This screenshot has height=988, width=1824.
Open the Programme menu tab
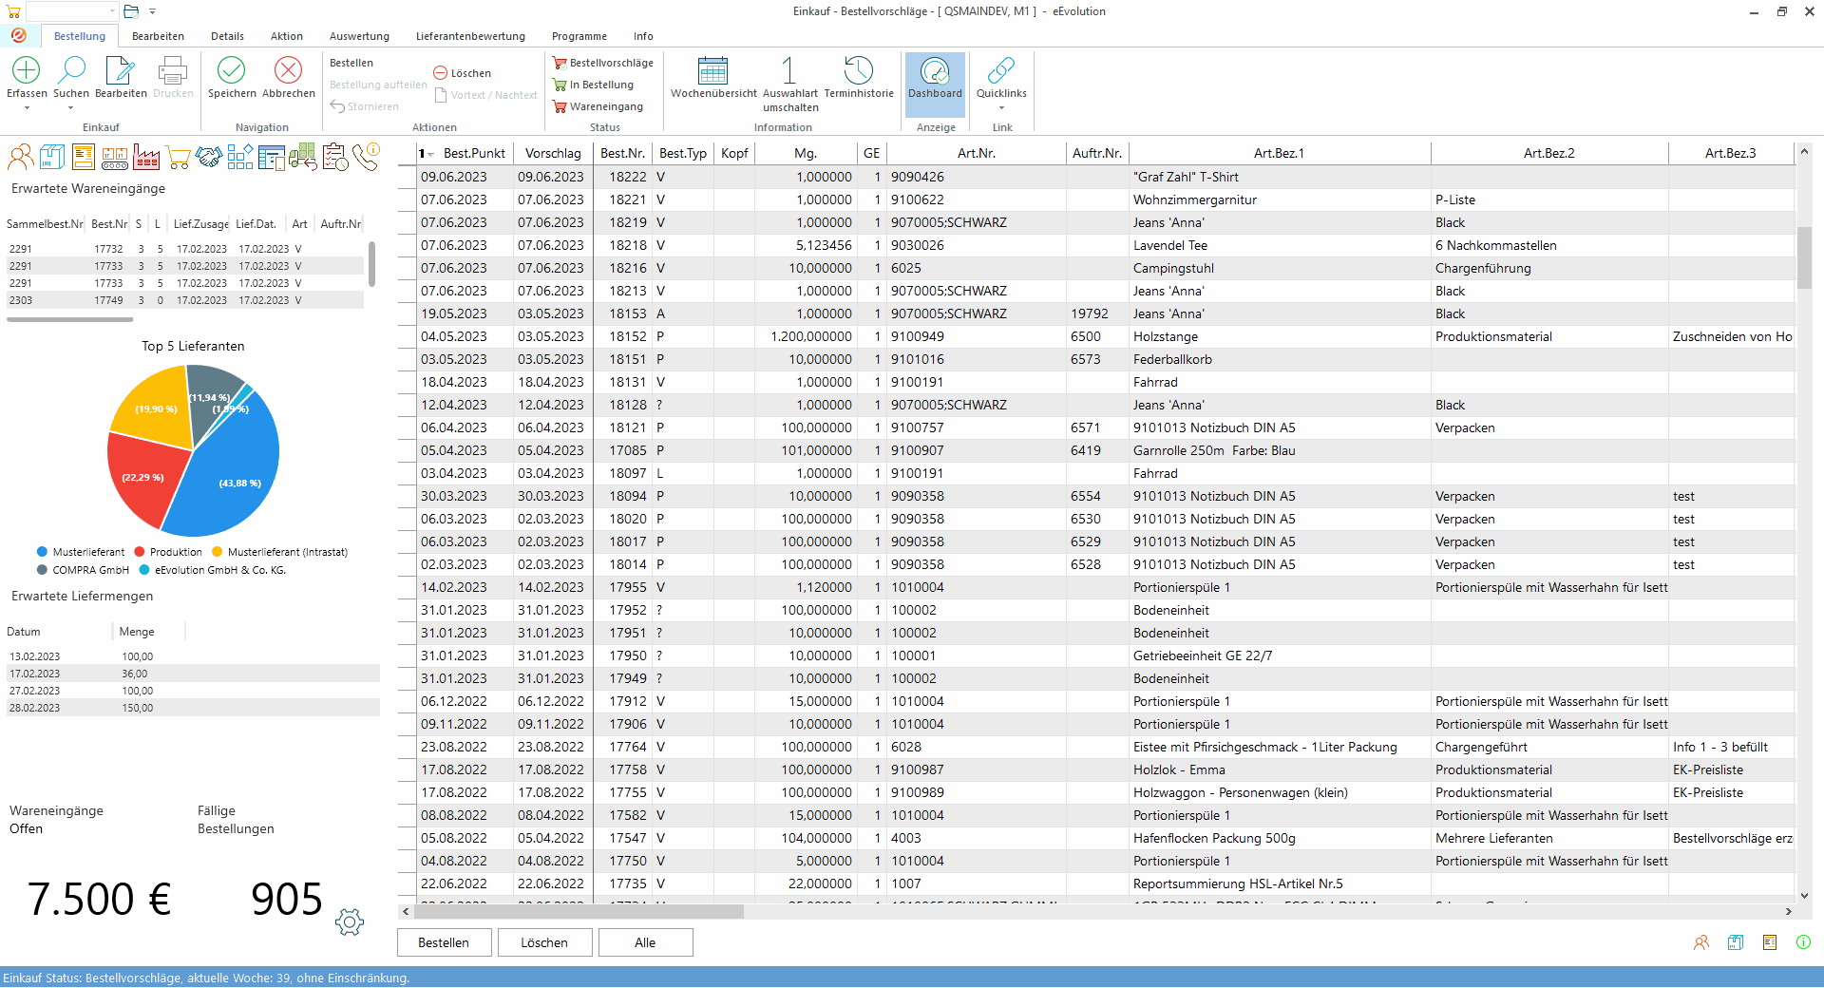coord(579,36)
